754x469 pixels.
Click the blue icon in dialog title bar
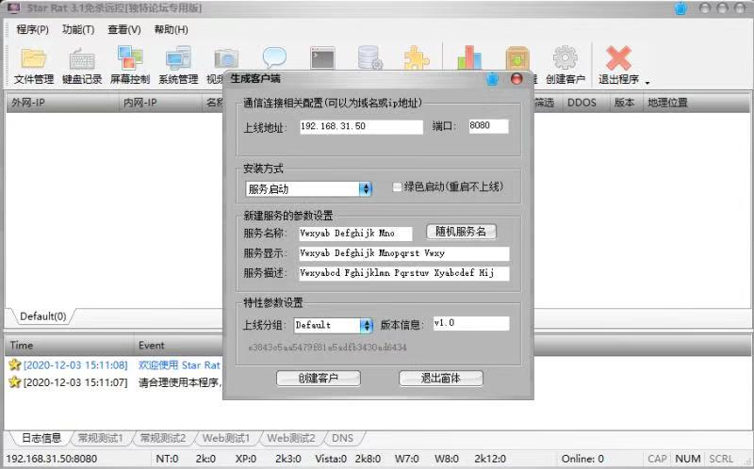492,79
